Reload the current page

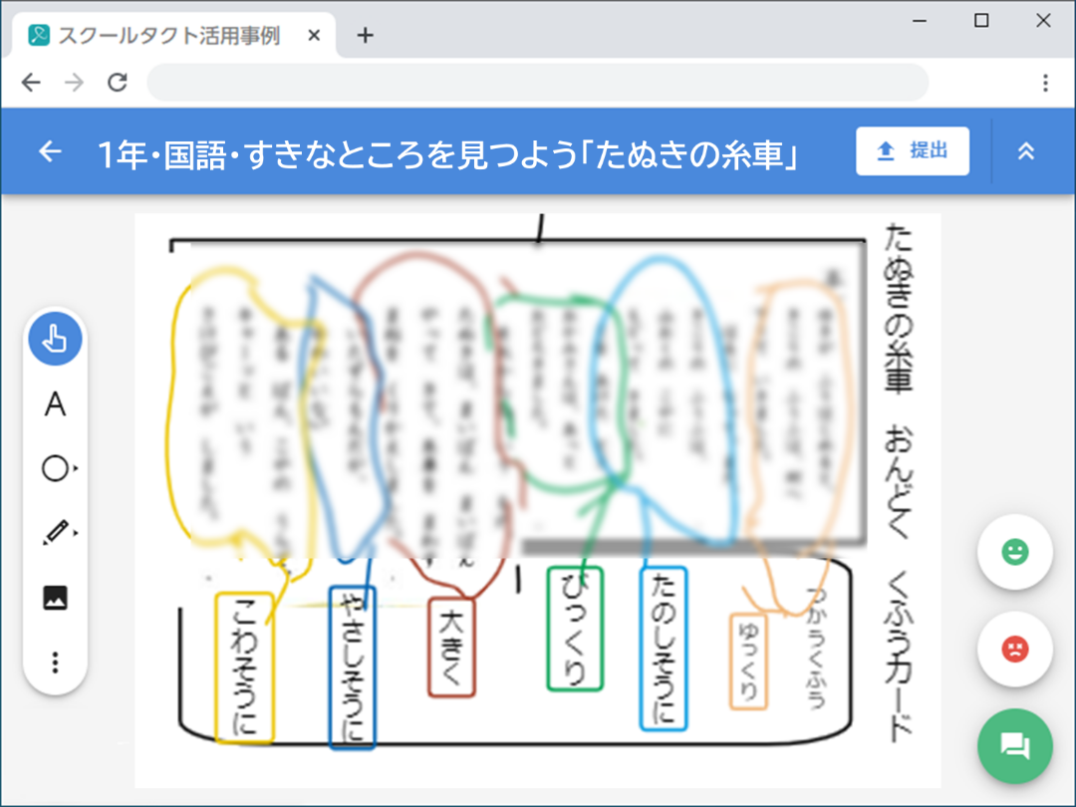(118, 83)
